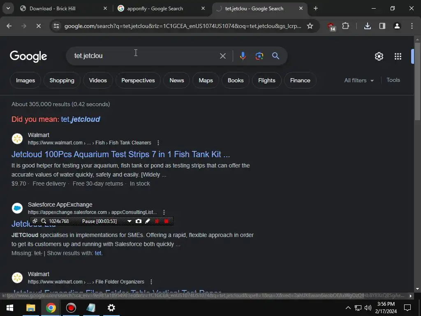Stop loading the current page
Screen dimensions: 421x316
pos(38,26)
